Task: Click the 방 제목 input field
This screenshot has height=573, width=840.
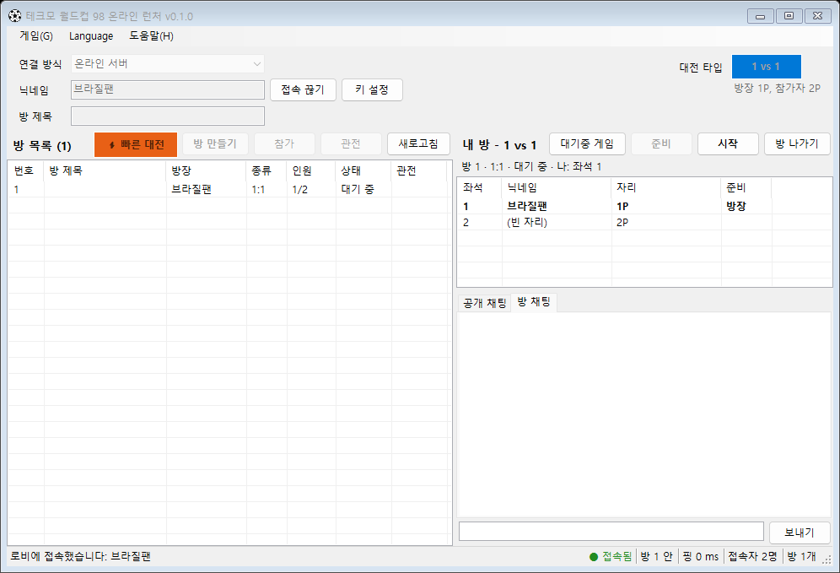Action: (x=168, y=116)
